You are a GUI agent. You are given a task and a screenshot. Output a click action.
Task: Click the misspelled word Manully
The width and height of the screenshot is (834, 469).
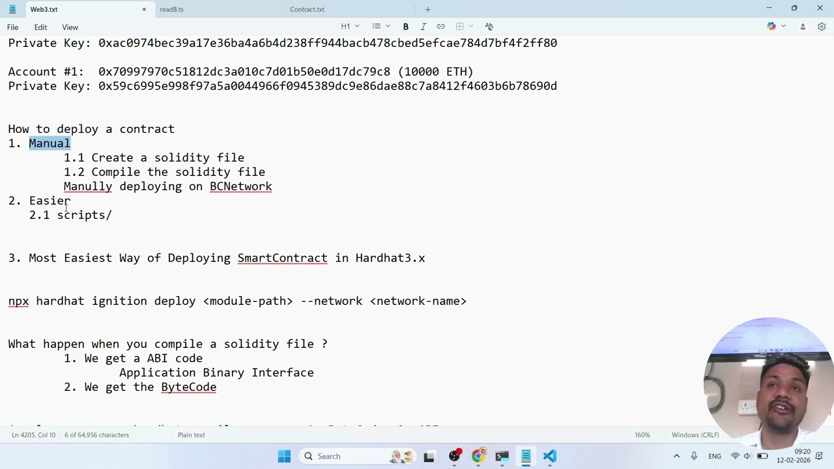point(88,186)
